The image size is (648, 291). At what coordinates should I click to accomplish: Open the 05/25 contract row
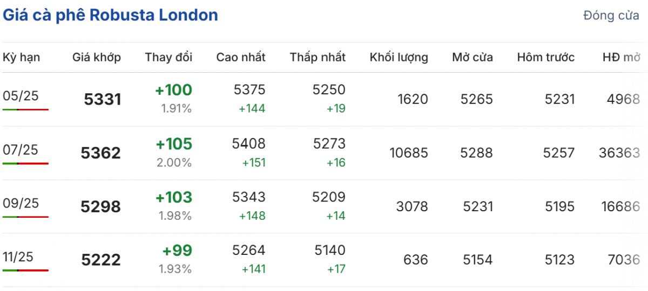click(21, 96)
